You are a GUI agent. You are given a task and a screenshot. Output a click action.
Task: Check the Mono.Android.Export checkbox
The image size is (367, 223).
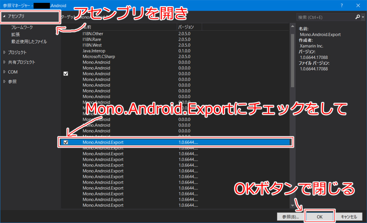[x=65, y=142]
